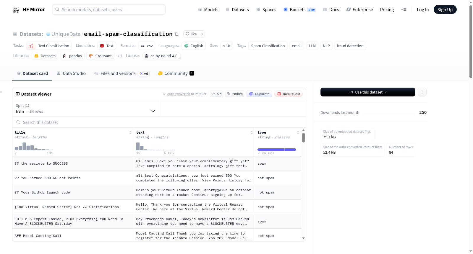Image resolution: width=473 pixels, height=254 pixels.
Task: Open the Auto-converted to Parquet link
Action: click(x=184, y=94)
